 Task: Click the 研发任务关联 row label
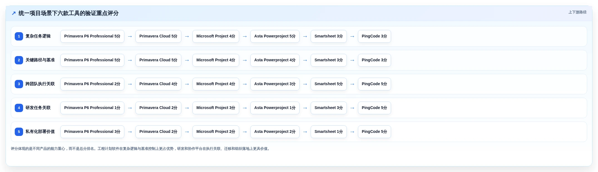point(38,108)
